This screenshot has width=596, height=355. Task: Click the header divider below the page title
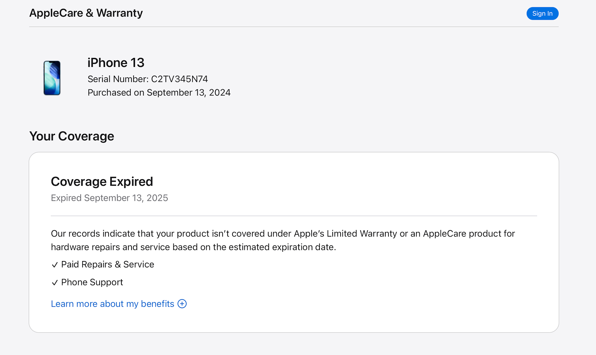point(294,27)
